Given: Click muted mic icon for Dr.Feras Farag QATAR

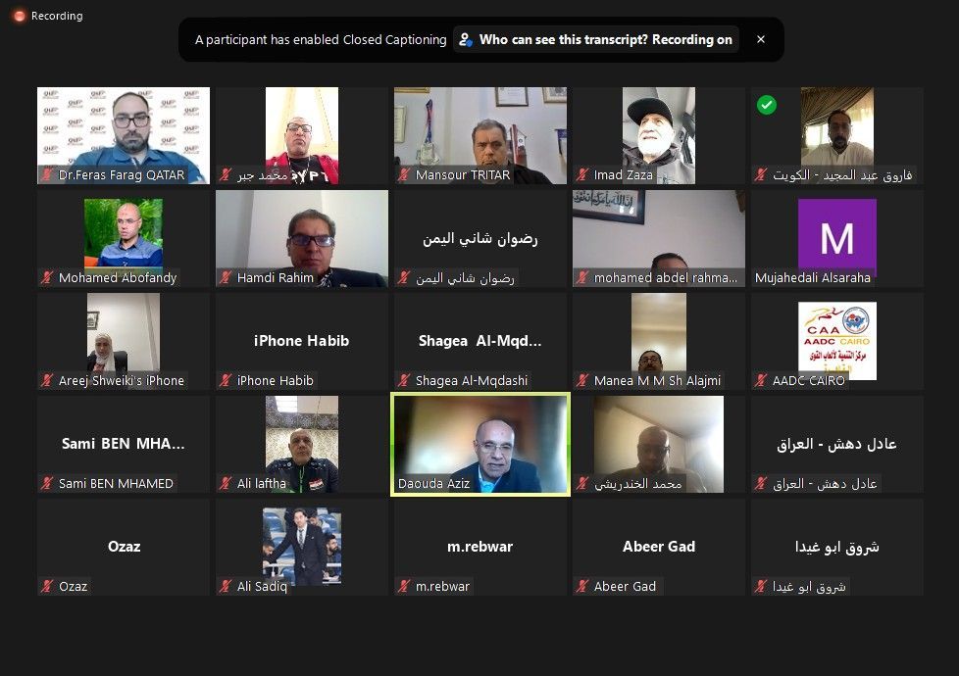Looking at the screenshot, I should tap(47, 174).
